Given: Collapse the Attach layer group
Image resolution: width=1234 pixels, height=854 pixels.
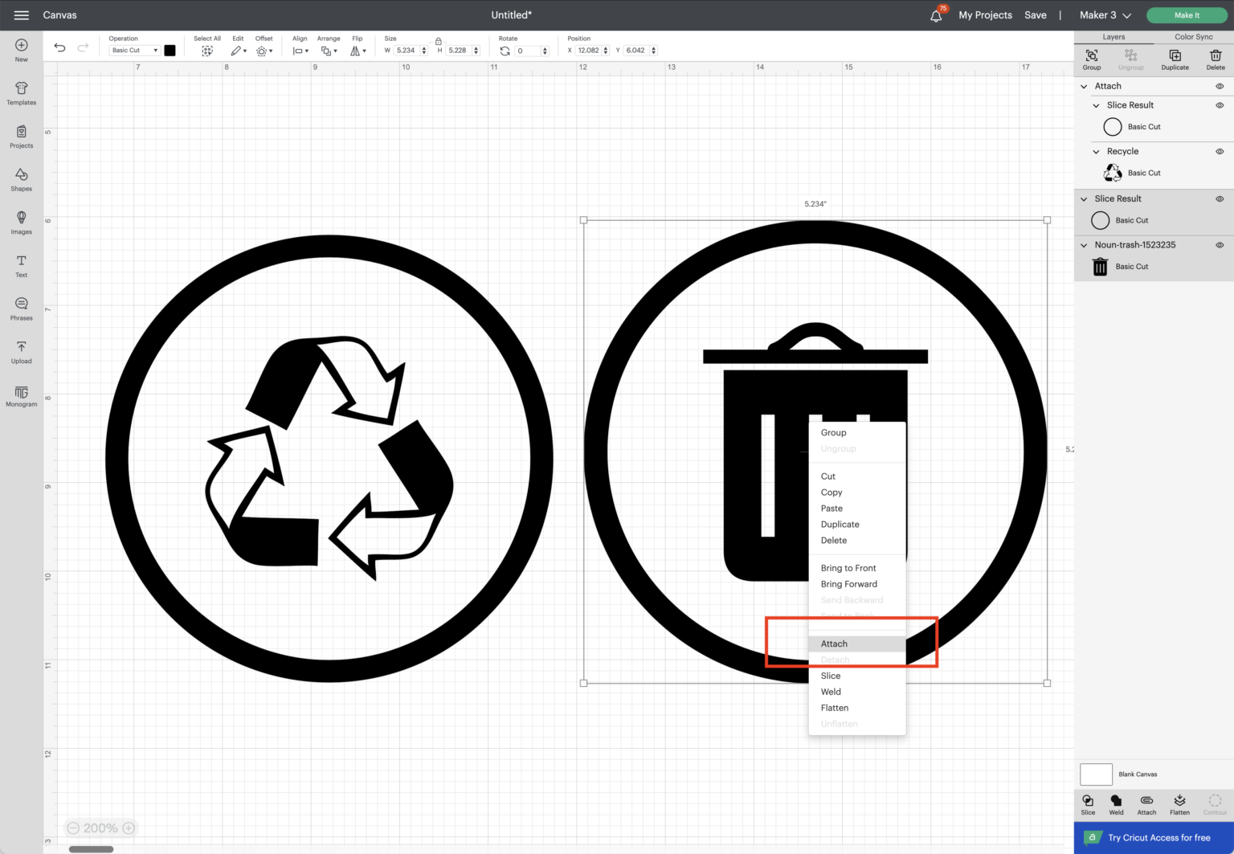Looking at the screenshot, I should coord(1084,87).
